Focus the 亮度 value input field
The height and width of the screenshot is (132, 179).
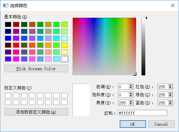[123, 103]
